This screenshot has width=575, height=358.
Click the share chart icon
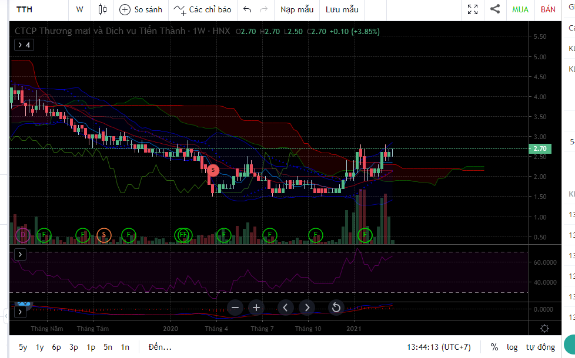tap(495, 9)
